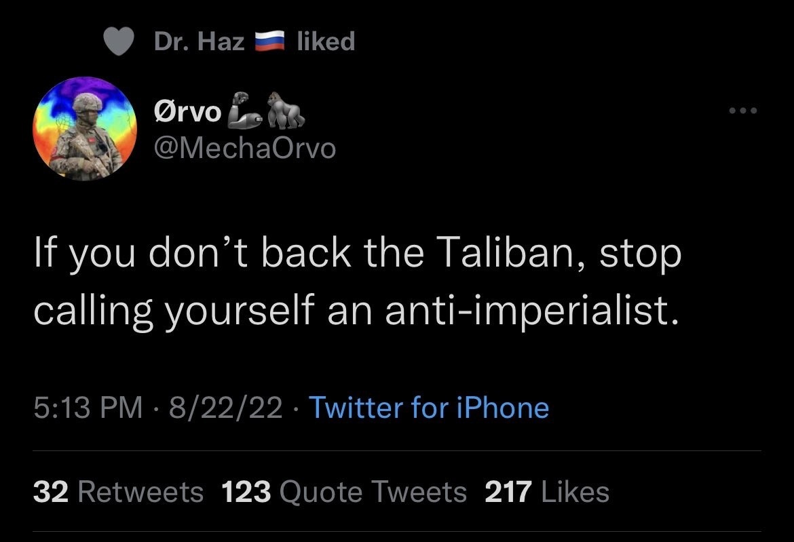
Task: Click the display name Ørvo
Action: click(x=190, y=111)
